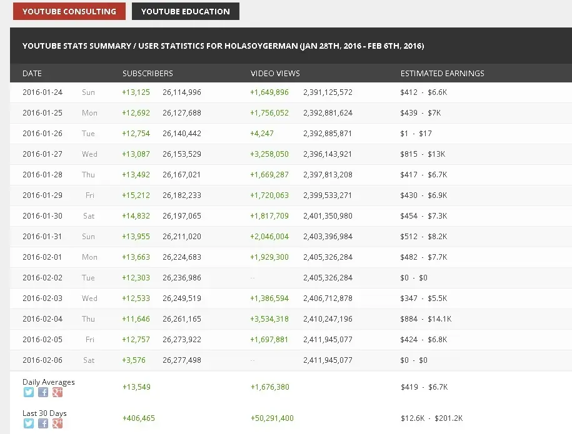
Task: Share Last 30 Days on Twitter
Action: (29, 423)
